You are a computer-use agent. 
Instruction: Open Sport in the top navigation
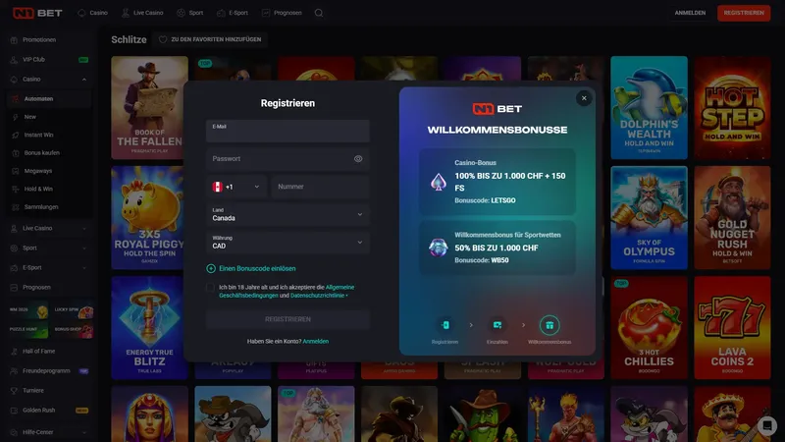[190, 13]
